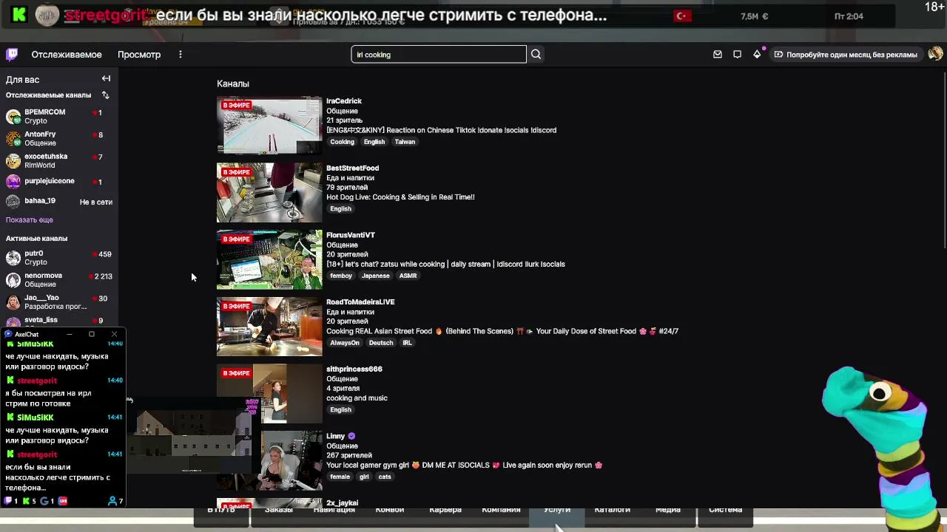The height and width of the screenshot is (532, 947).
Task: Open offline channel bahaa_19
Action: coord(59,201)
